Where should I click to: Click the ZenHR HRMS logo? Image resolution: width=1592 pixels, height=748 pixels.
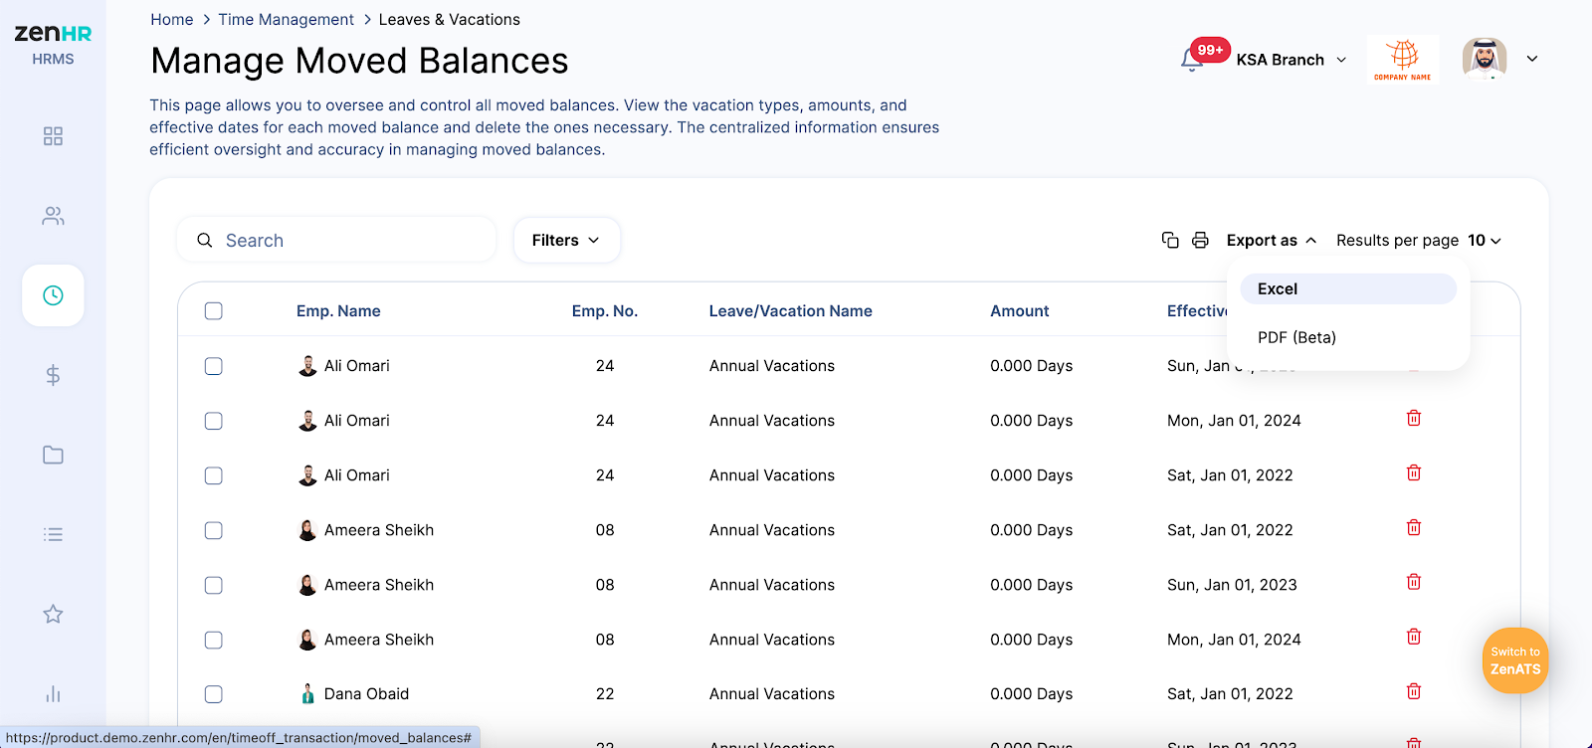[53, 44]
